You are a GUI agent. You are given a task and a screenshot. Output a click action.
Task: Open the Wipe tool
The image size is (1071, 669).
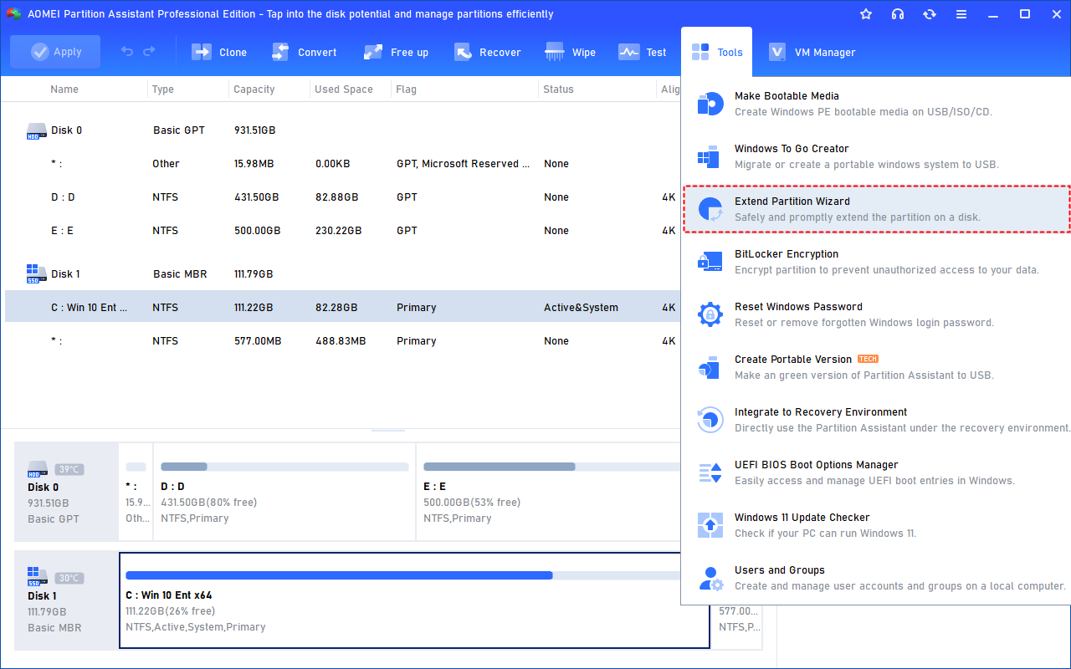click(x=570, y=52)
